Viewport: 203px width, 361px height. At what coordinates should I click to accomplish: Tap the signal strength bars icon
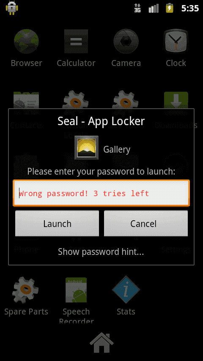tap(154, 8)
